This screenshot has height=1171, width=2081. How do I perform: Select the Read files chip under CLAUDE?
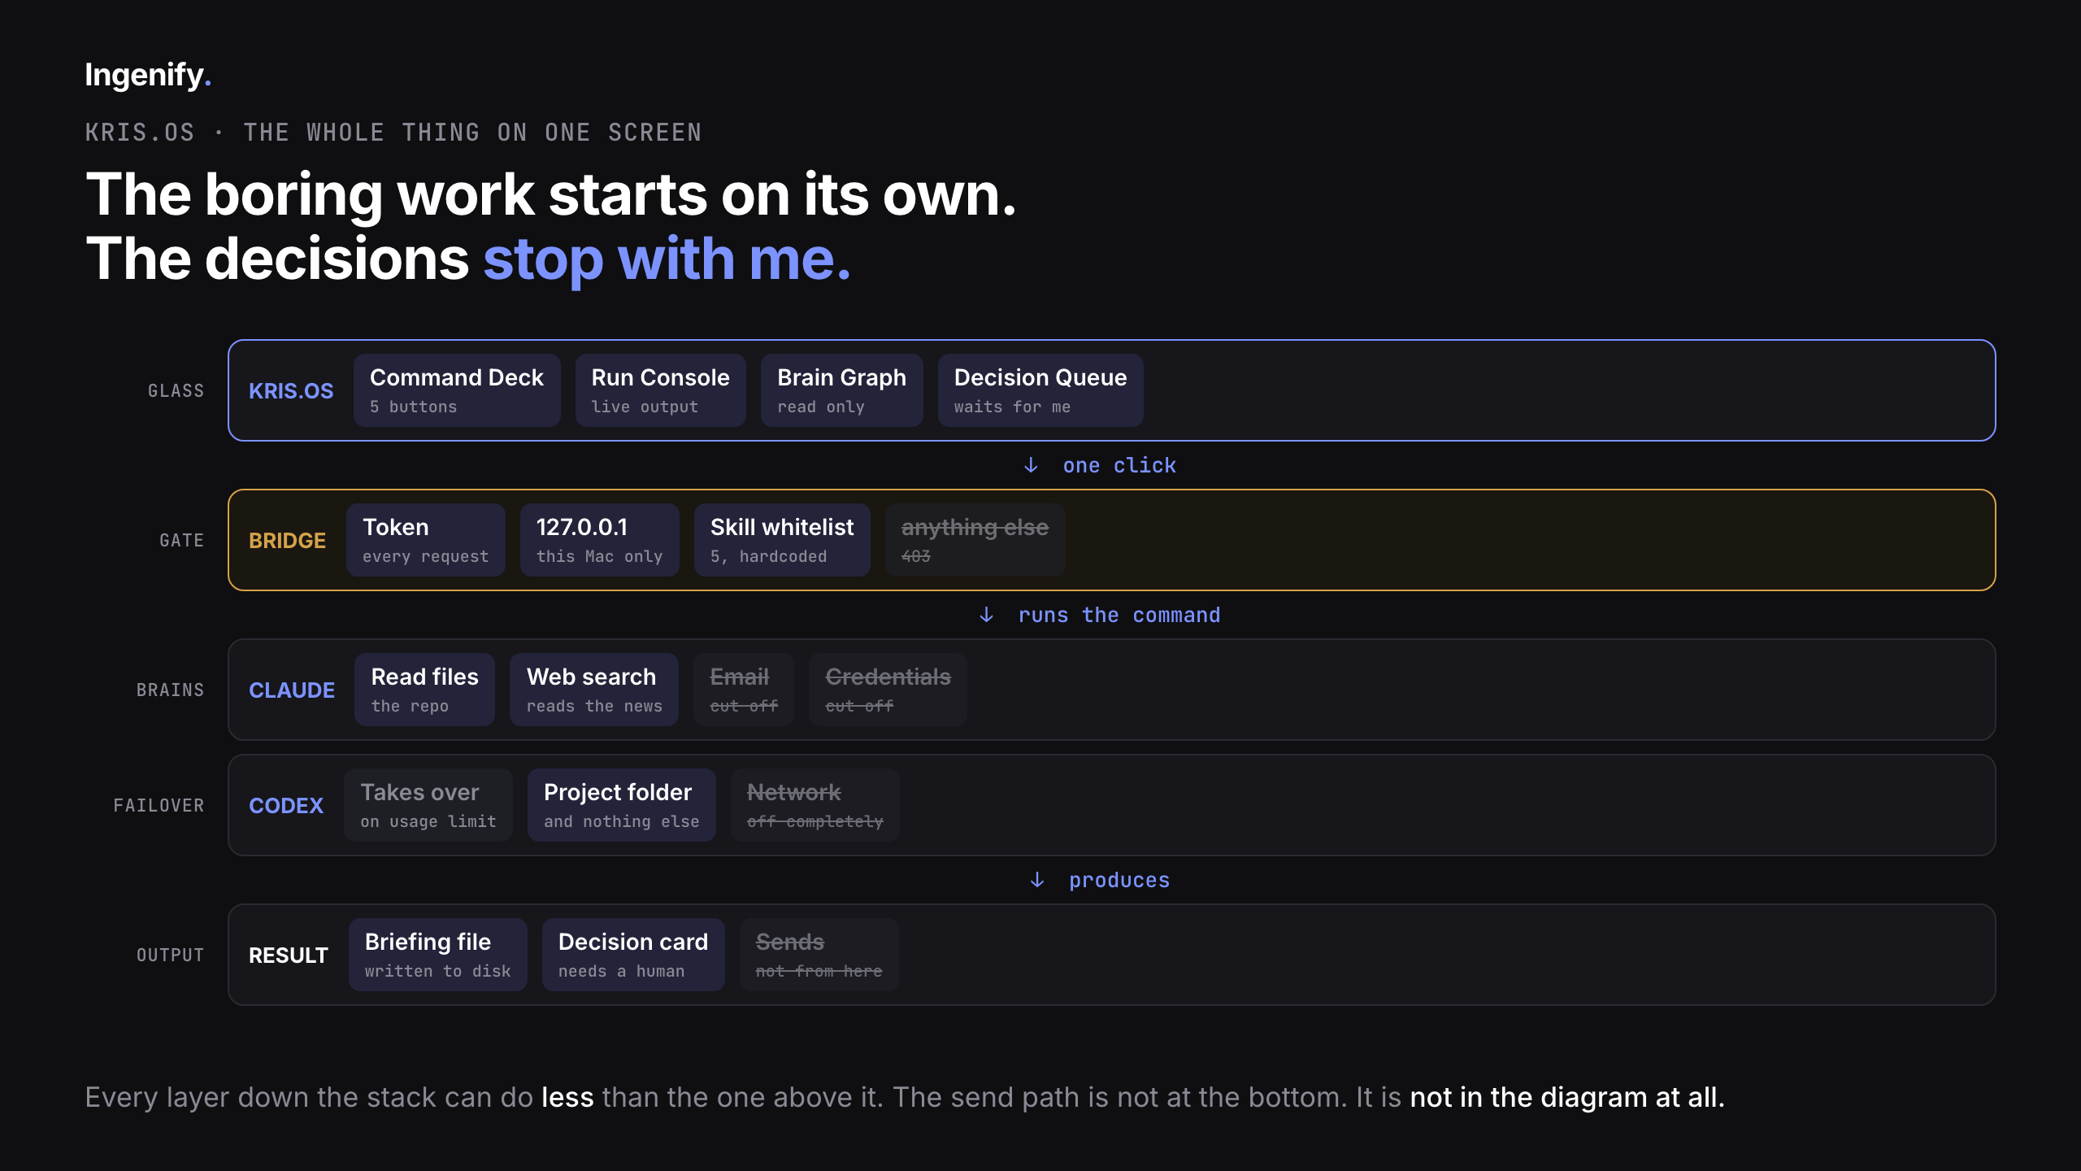point(424,690)
